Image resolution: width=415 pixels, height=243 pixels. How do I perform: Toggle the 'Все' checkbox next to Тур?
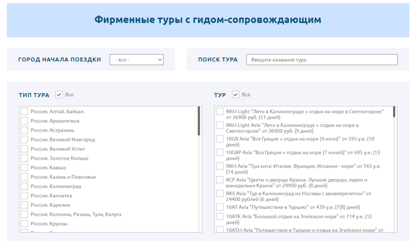236,95
